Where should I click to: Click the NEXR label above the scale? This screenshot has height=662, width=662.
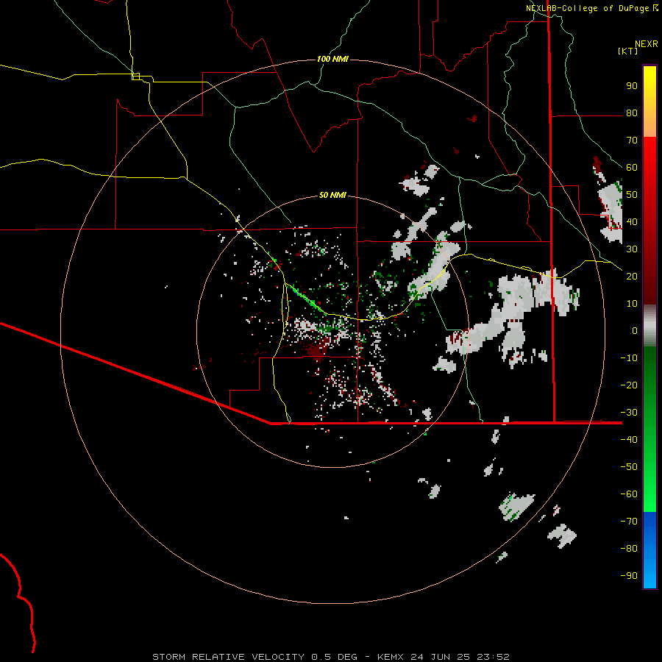pyautogui.click(x=647, y=44)
